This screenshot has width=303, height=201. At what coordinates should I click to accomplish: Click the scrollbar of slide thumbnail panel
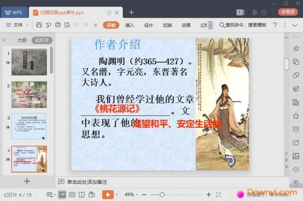pyautogui.click(x=52, y=60)
